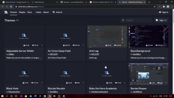Open Task View in the taskbar
Screen dimensions: 174x98
click(x=16, y=96)
